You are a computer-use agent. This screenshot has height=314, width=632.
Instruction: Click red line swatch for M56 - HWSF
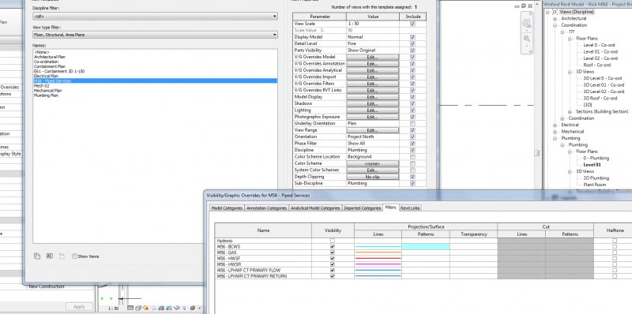coord(378,259)
